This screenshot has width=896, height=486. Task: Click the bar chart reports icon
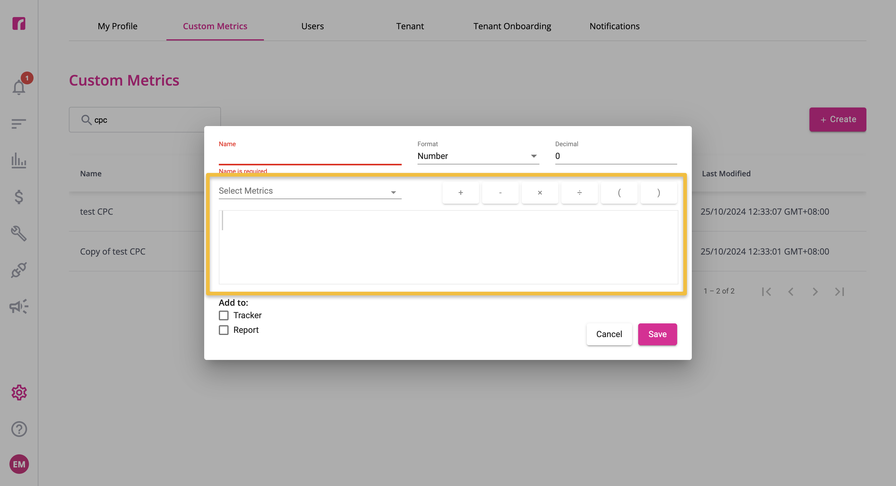[19, 160]
